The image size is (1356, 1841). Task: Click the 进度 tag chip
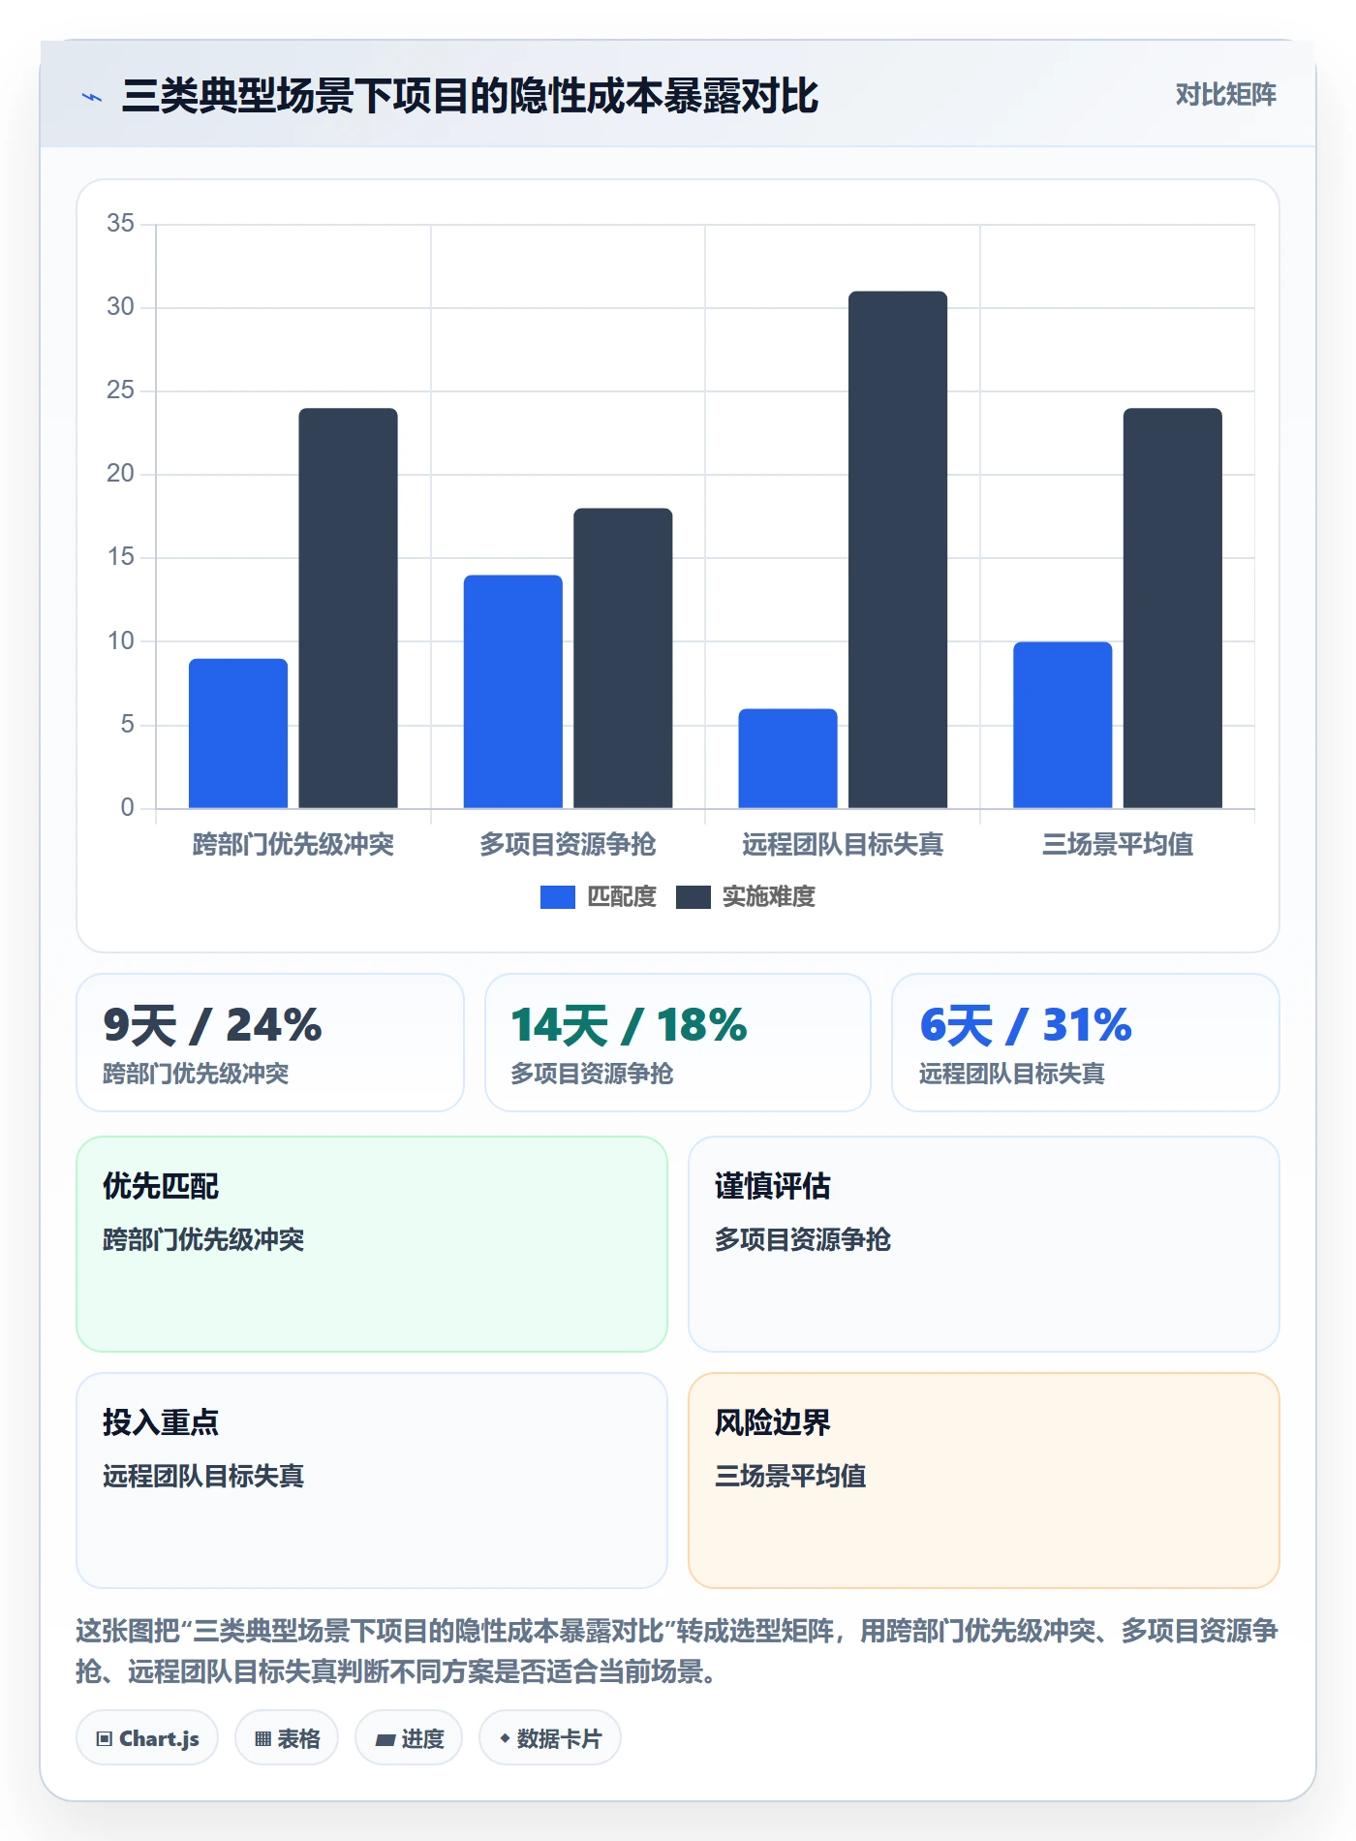409,1738
